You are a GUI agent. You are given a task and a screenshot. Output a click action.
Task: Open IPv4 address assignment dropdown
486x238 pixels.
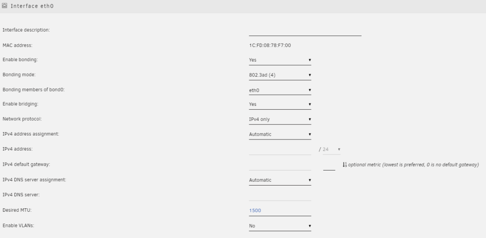280,135
